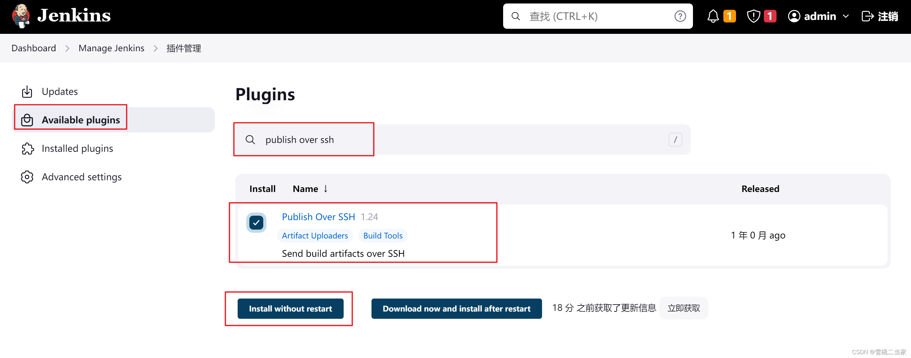Image resolution: width=911 pixels, height=358 pixels.
Task: Click the 立即获取 check now button
Action: (x=683, y=308)
